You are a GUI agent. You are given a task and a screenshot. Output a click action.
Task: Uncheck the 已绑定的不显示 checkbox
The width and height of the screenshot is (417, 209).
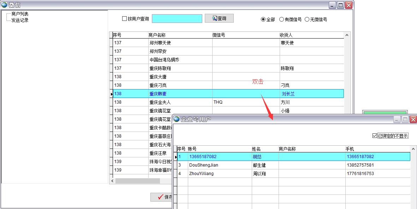click(375, 136)
